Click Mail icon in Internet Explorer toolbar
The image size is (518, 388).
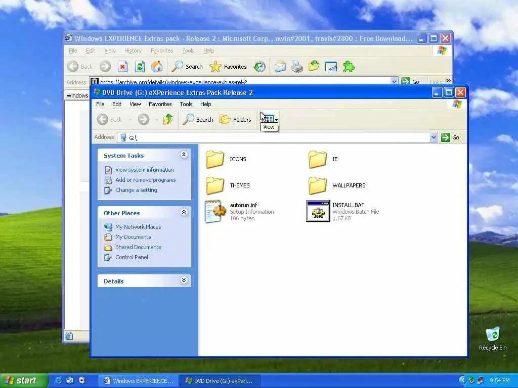click(280, 67)
